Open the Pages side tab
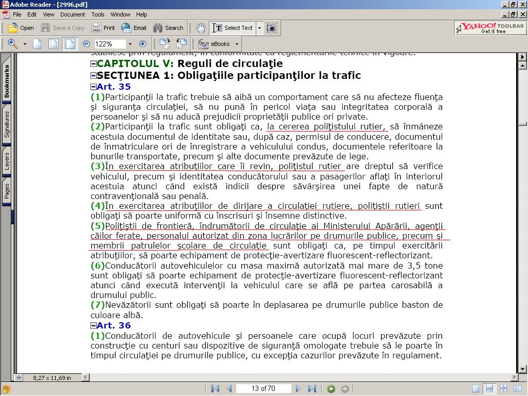This screenshot has width=528, height=396. 6,191
